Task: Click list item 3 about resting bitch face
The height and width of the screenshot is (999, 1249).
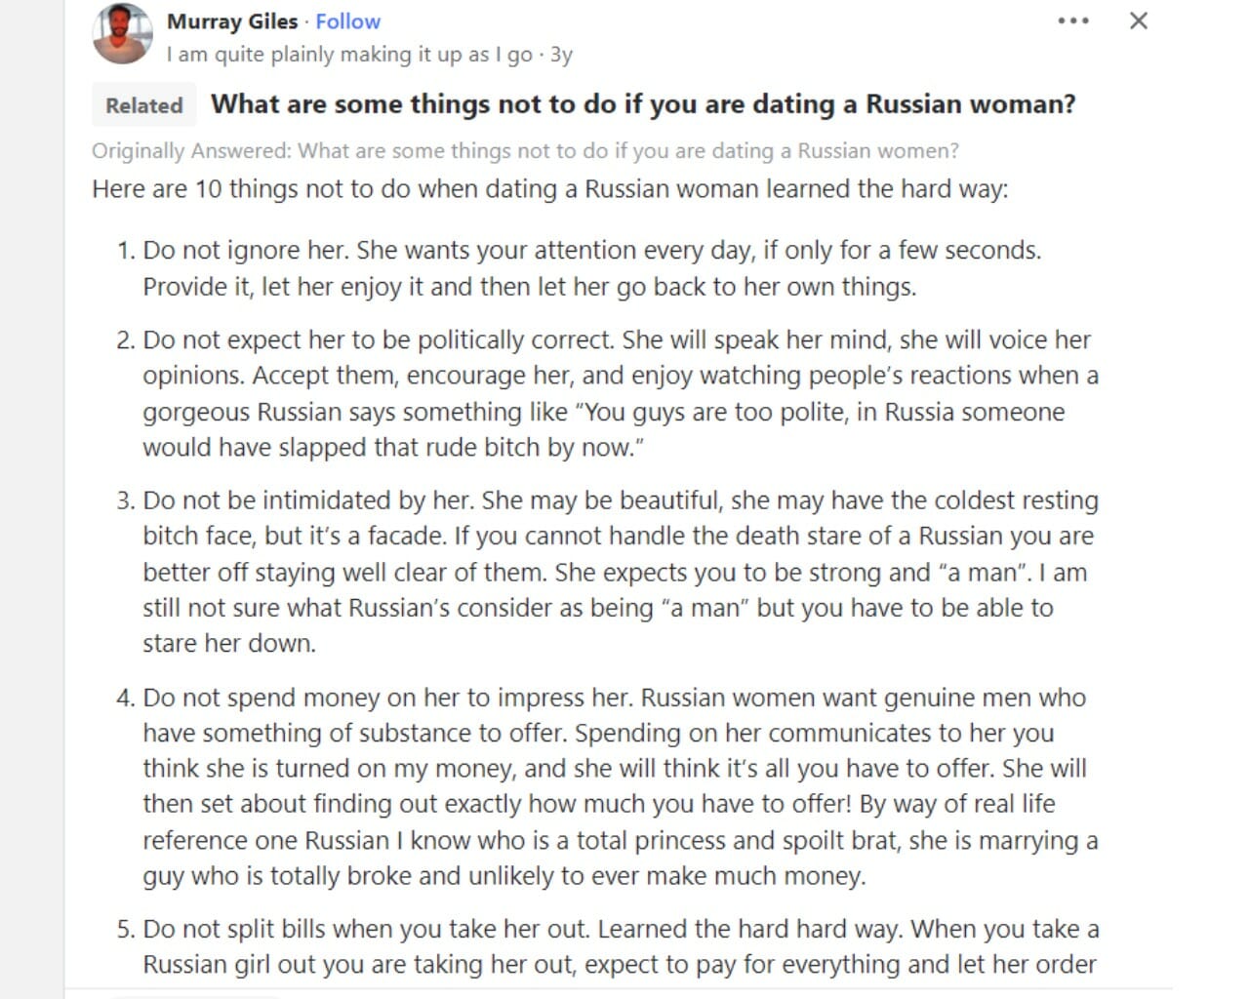Action: coord(605,571)
